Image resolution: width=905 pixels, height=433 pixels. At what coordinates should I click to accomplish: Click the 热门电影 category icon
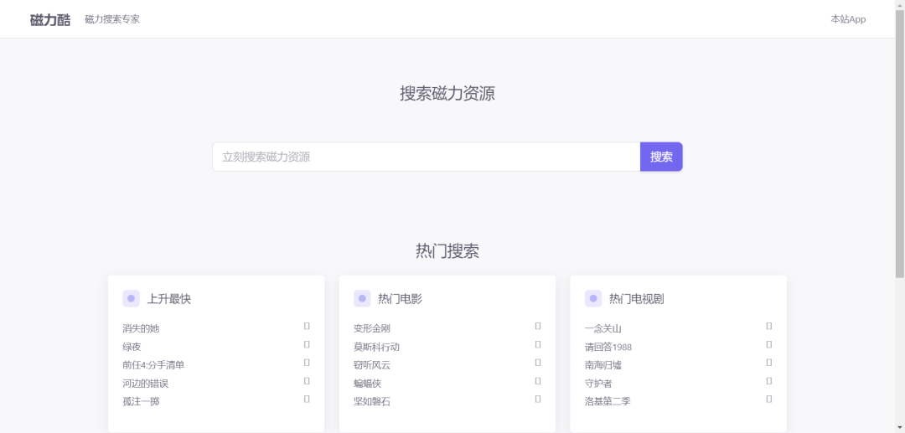click(363, 299)
